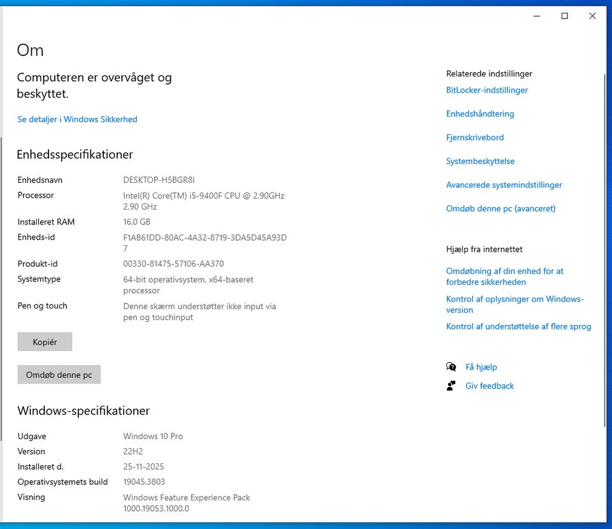Close the Om settings window
The width and height of the screenshot is (612, 529).
(x=592, y=16)
